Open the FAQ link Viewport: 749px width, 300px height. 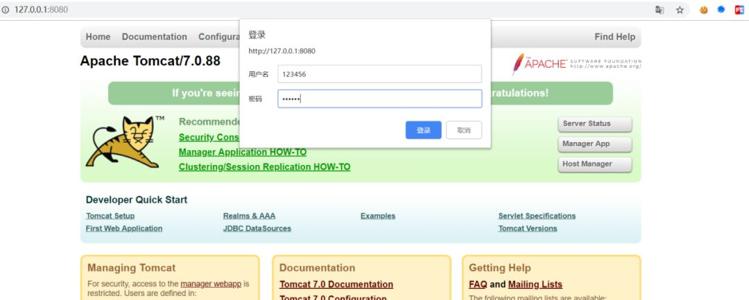point(478,285)
